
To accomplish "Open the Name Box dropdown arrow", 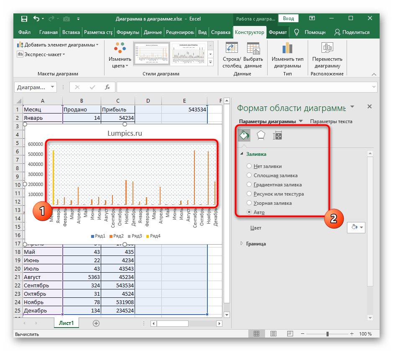I will tap(53, 87).
